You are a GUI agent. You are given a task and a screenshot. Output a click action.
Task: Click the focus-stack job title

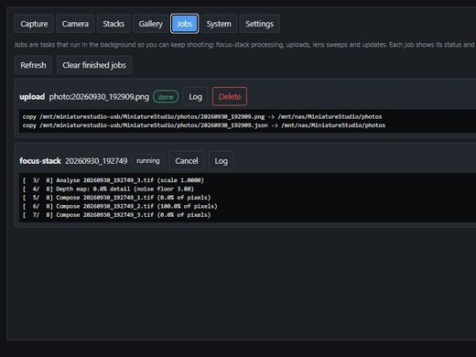click(40, 161)
